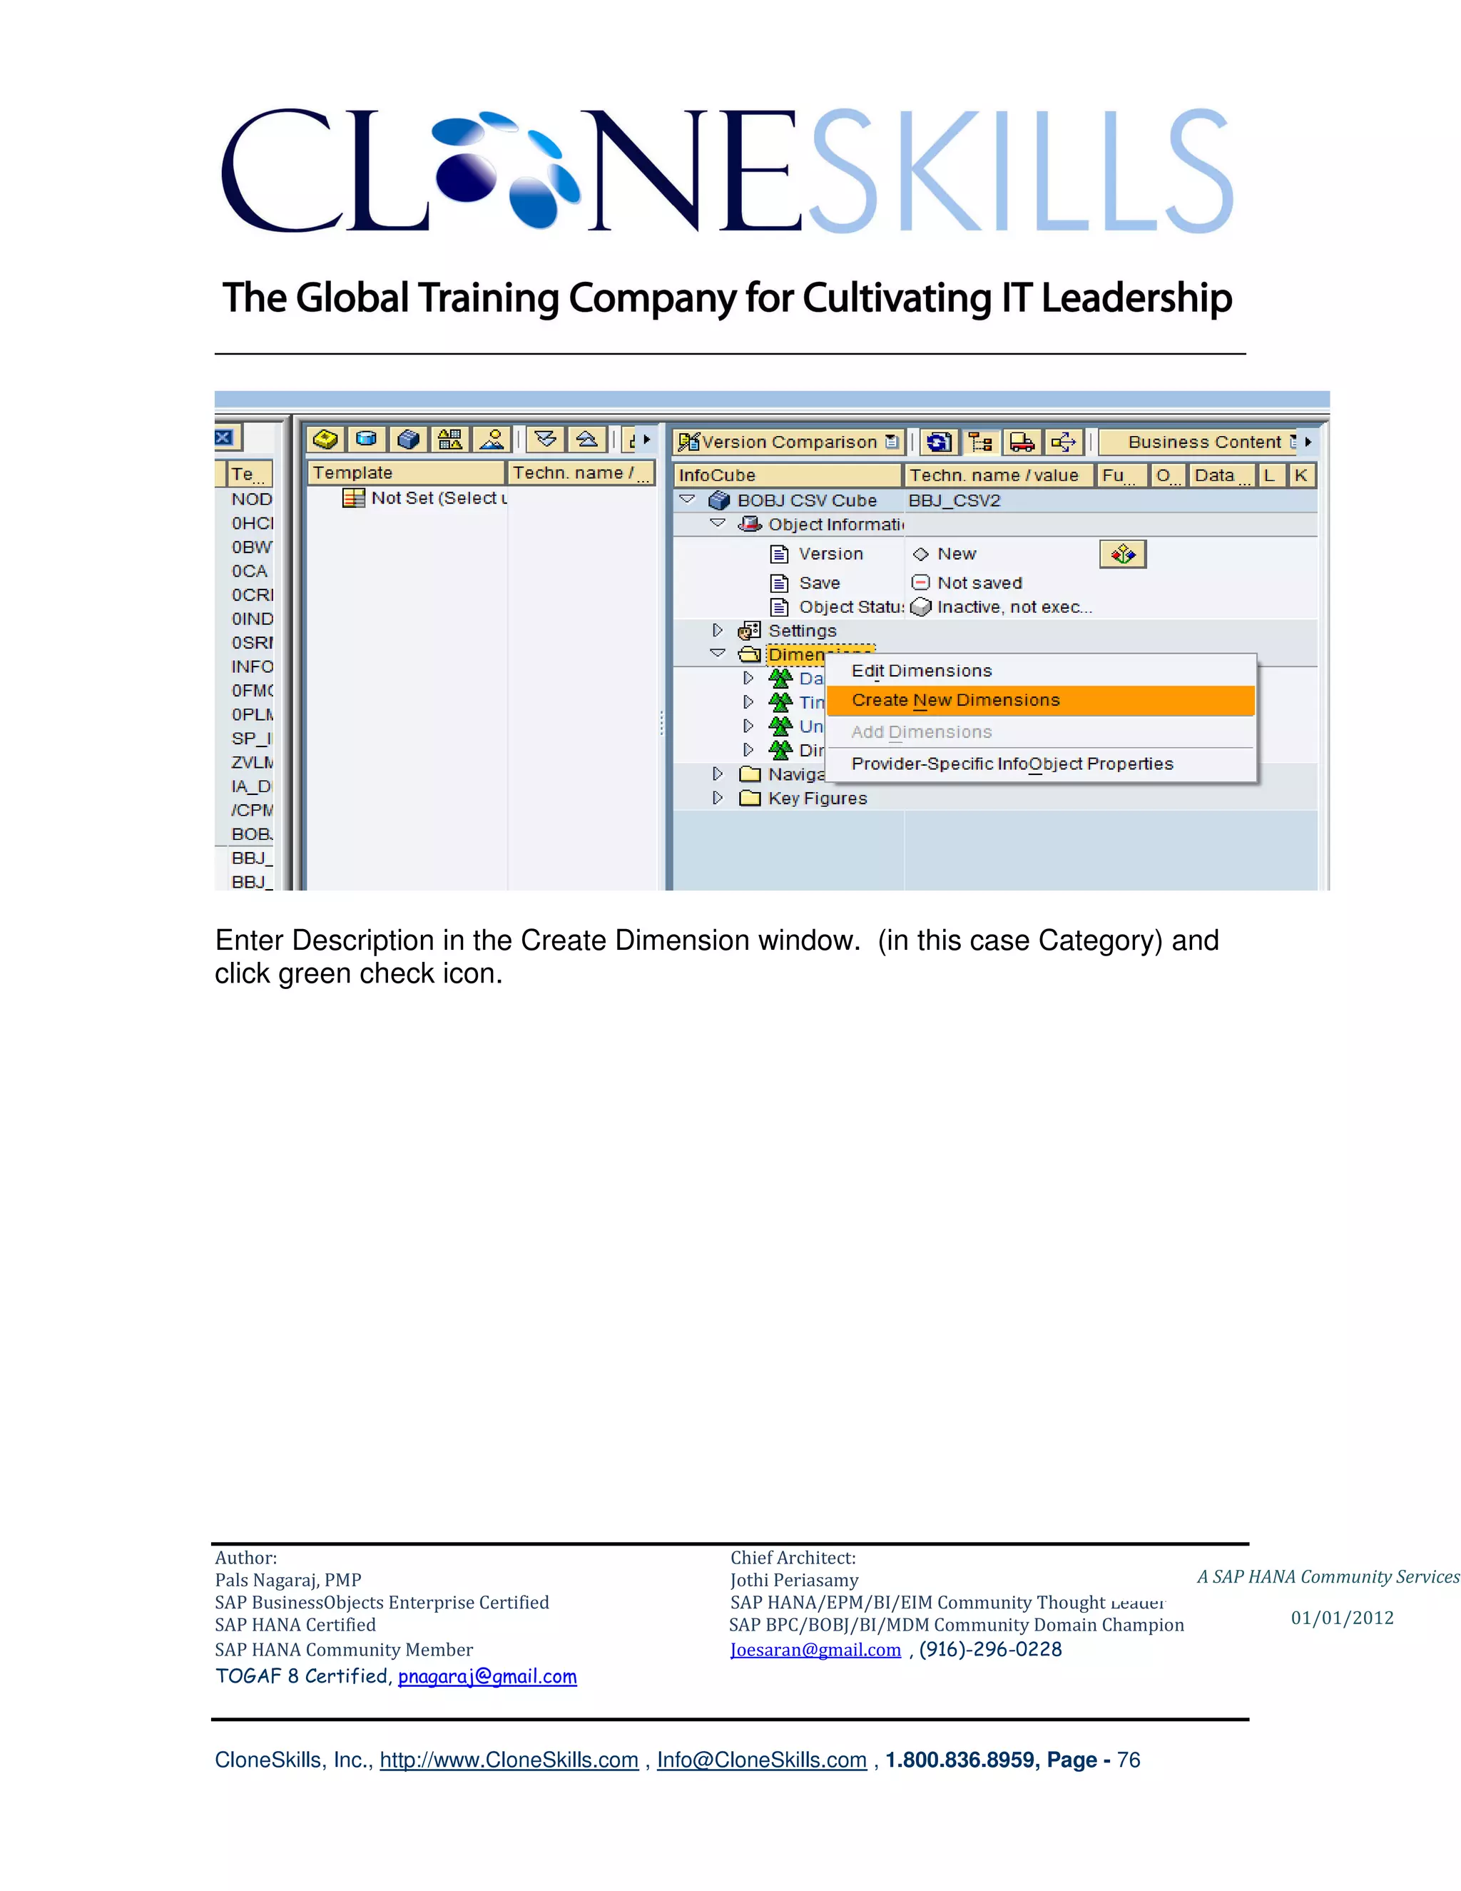Expand the Tim... dimension node
This screenshot has width=1461, height=1891.
pos(748,702)
